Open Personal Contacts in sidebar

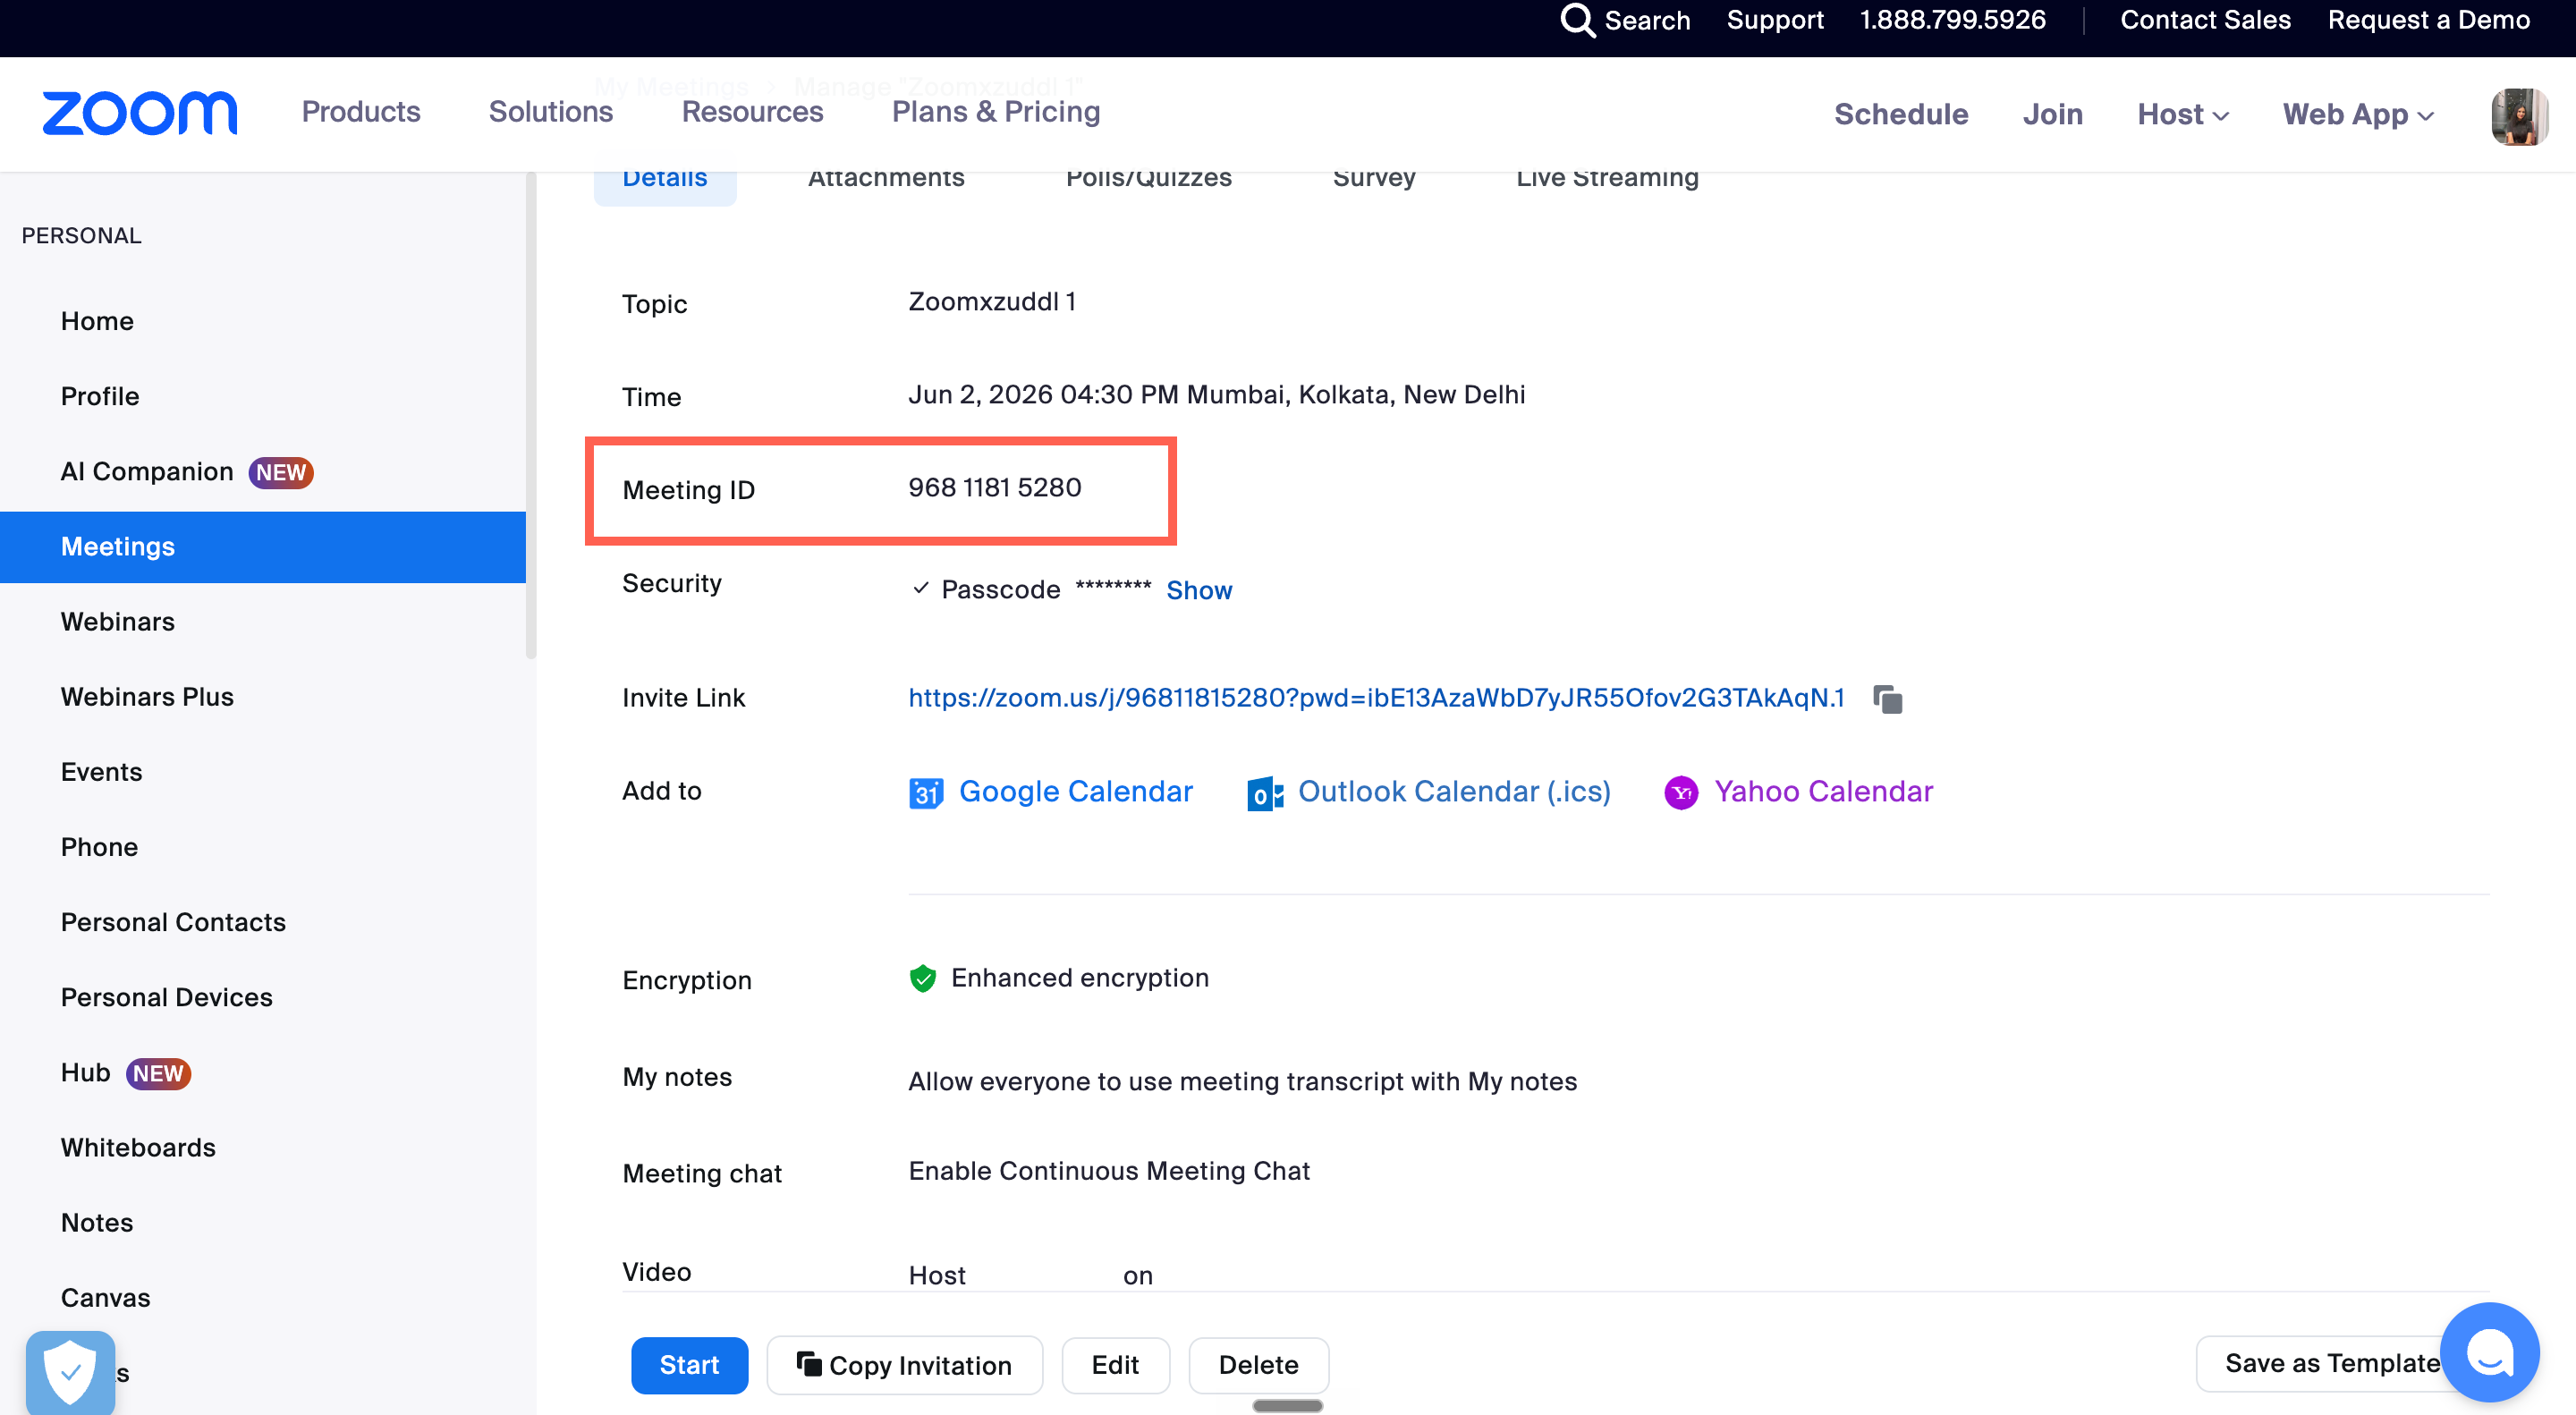(x=173, y=922)
